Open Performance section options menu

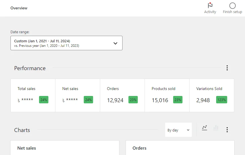pos(227,68)
